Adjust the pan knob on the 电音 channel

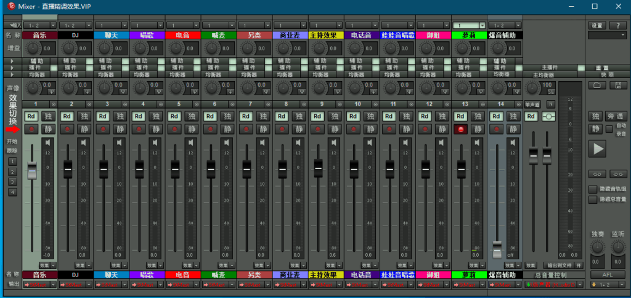coord(174,87)
